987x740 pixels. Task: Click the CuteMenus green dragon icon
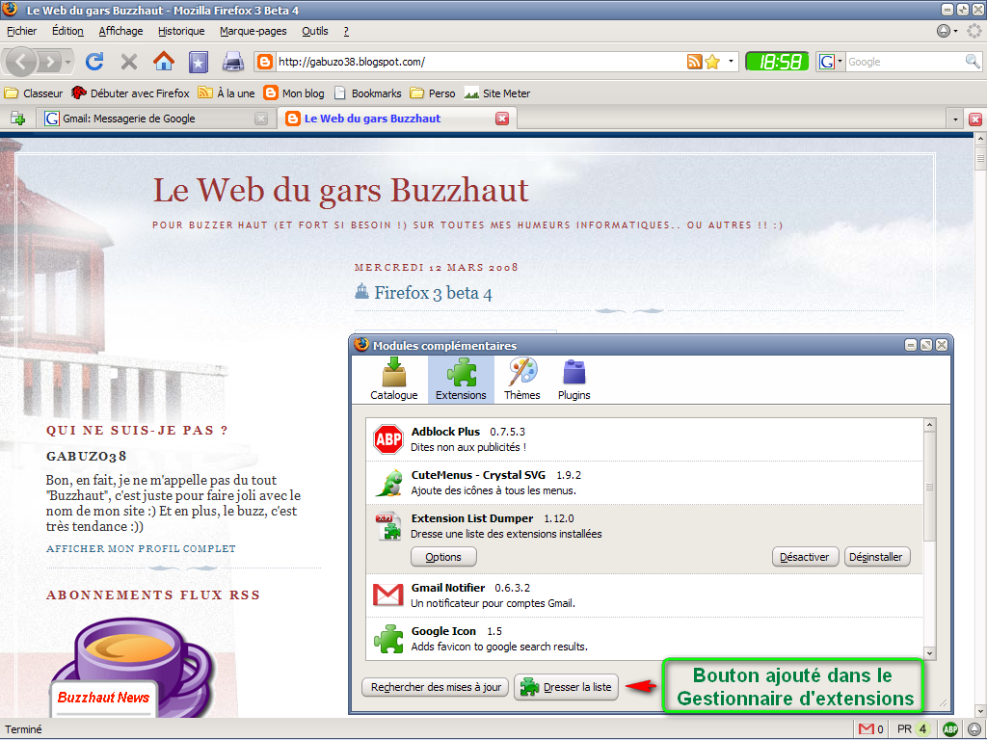tap(389, 483)
